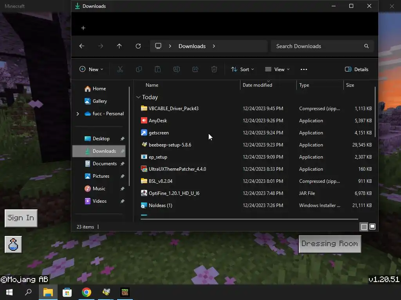The image size is (401, 300).
Task: Switch to Minecraft from the taskbar
Action: 125,292
